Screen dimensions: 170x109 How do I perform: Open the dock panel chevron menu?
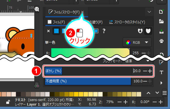pos(149,12)
